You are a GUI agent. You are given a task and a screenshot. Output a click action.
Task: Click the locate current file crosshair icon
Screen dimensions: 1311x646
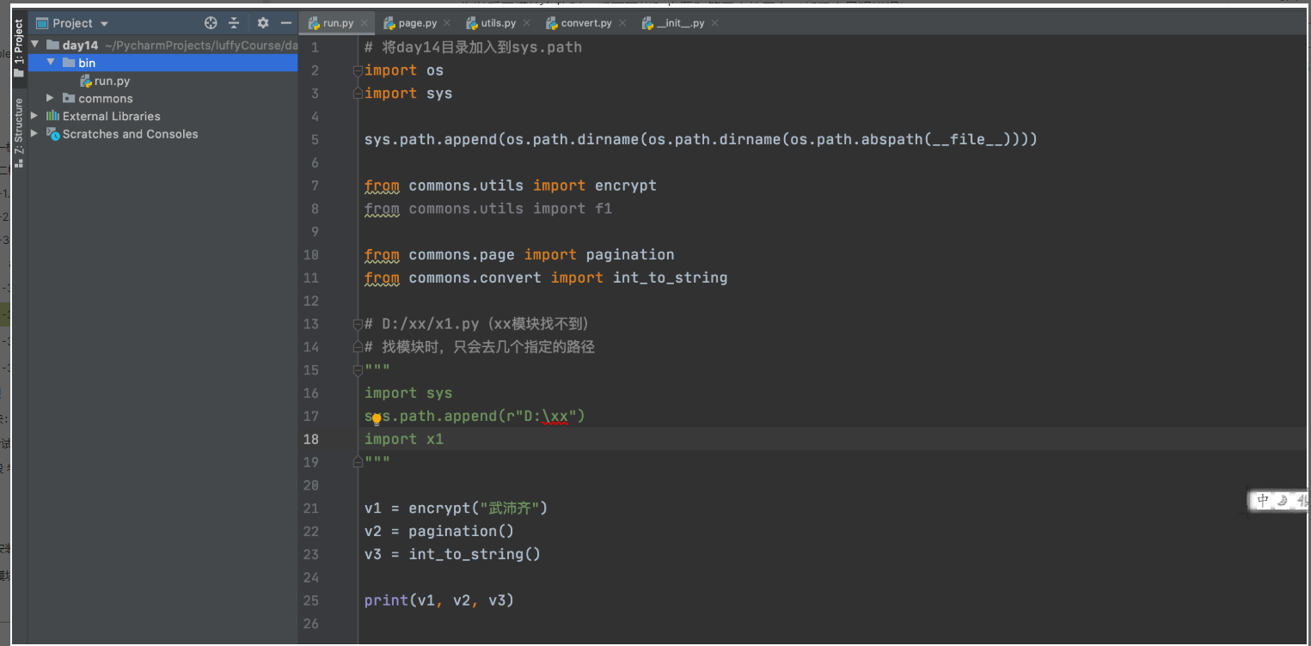click(211, 23)
